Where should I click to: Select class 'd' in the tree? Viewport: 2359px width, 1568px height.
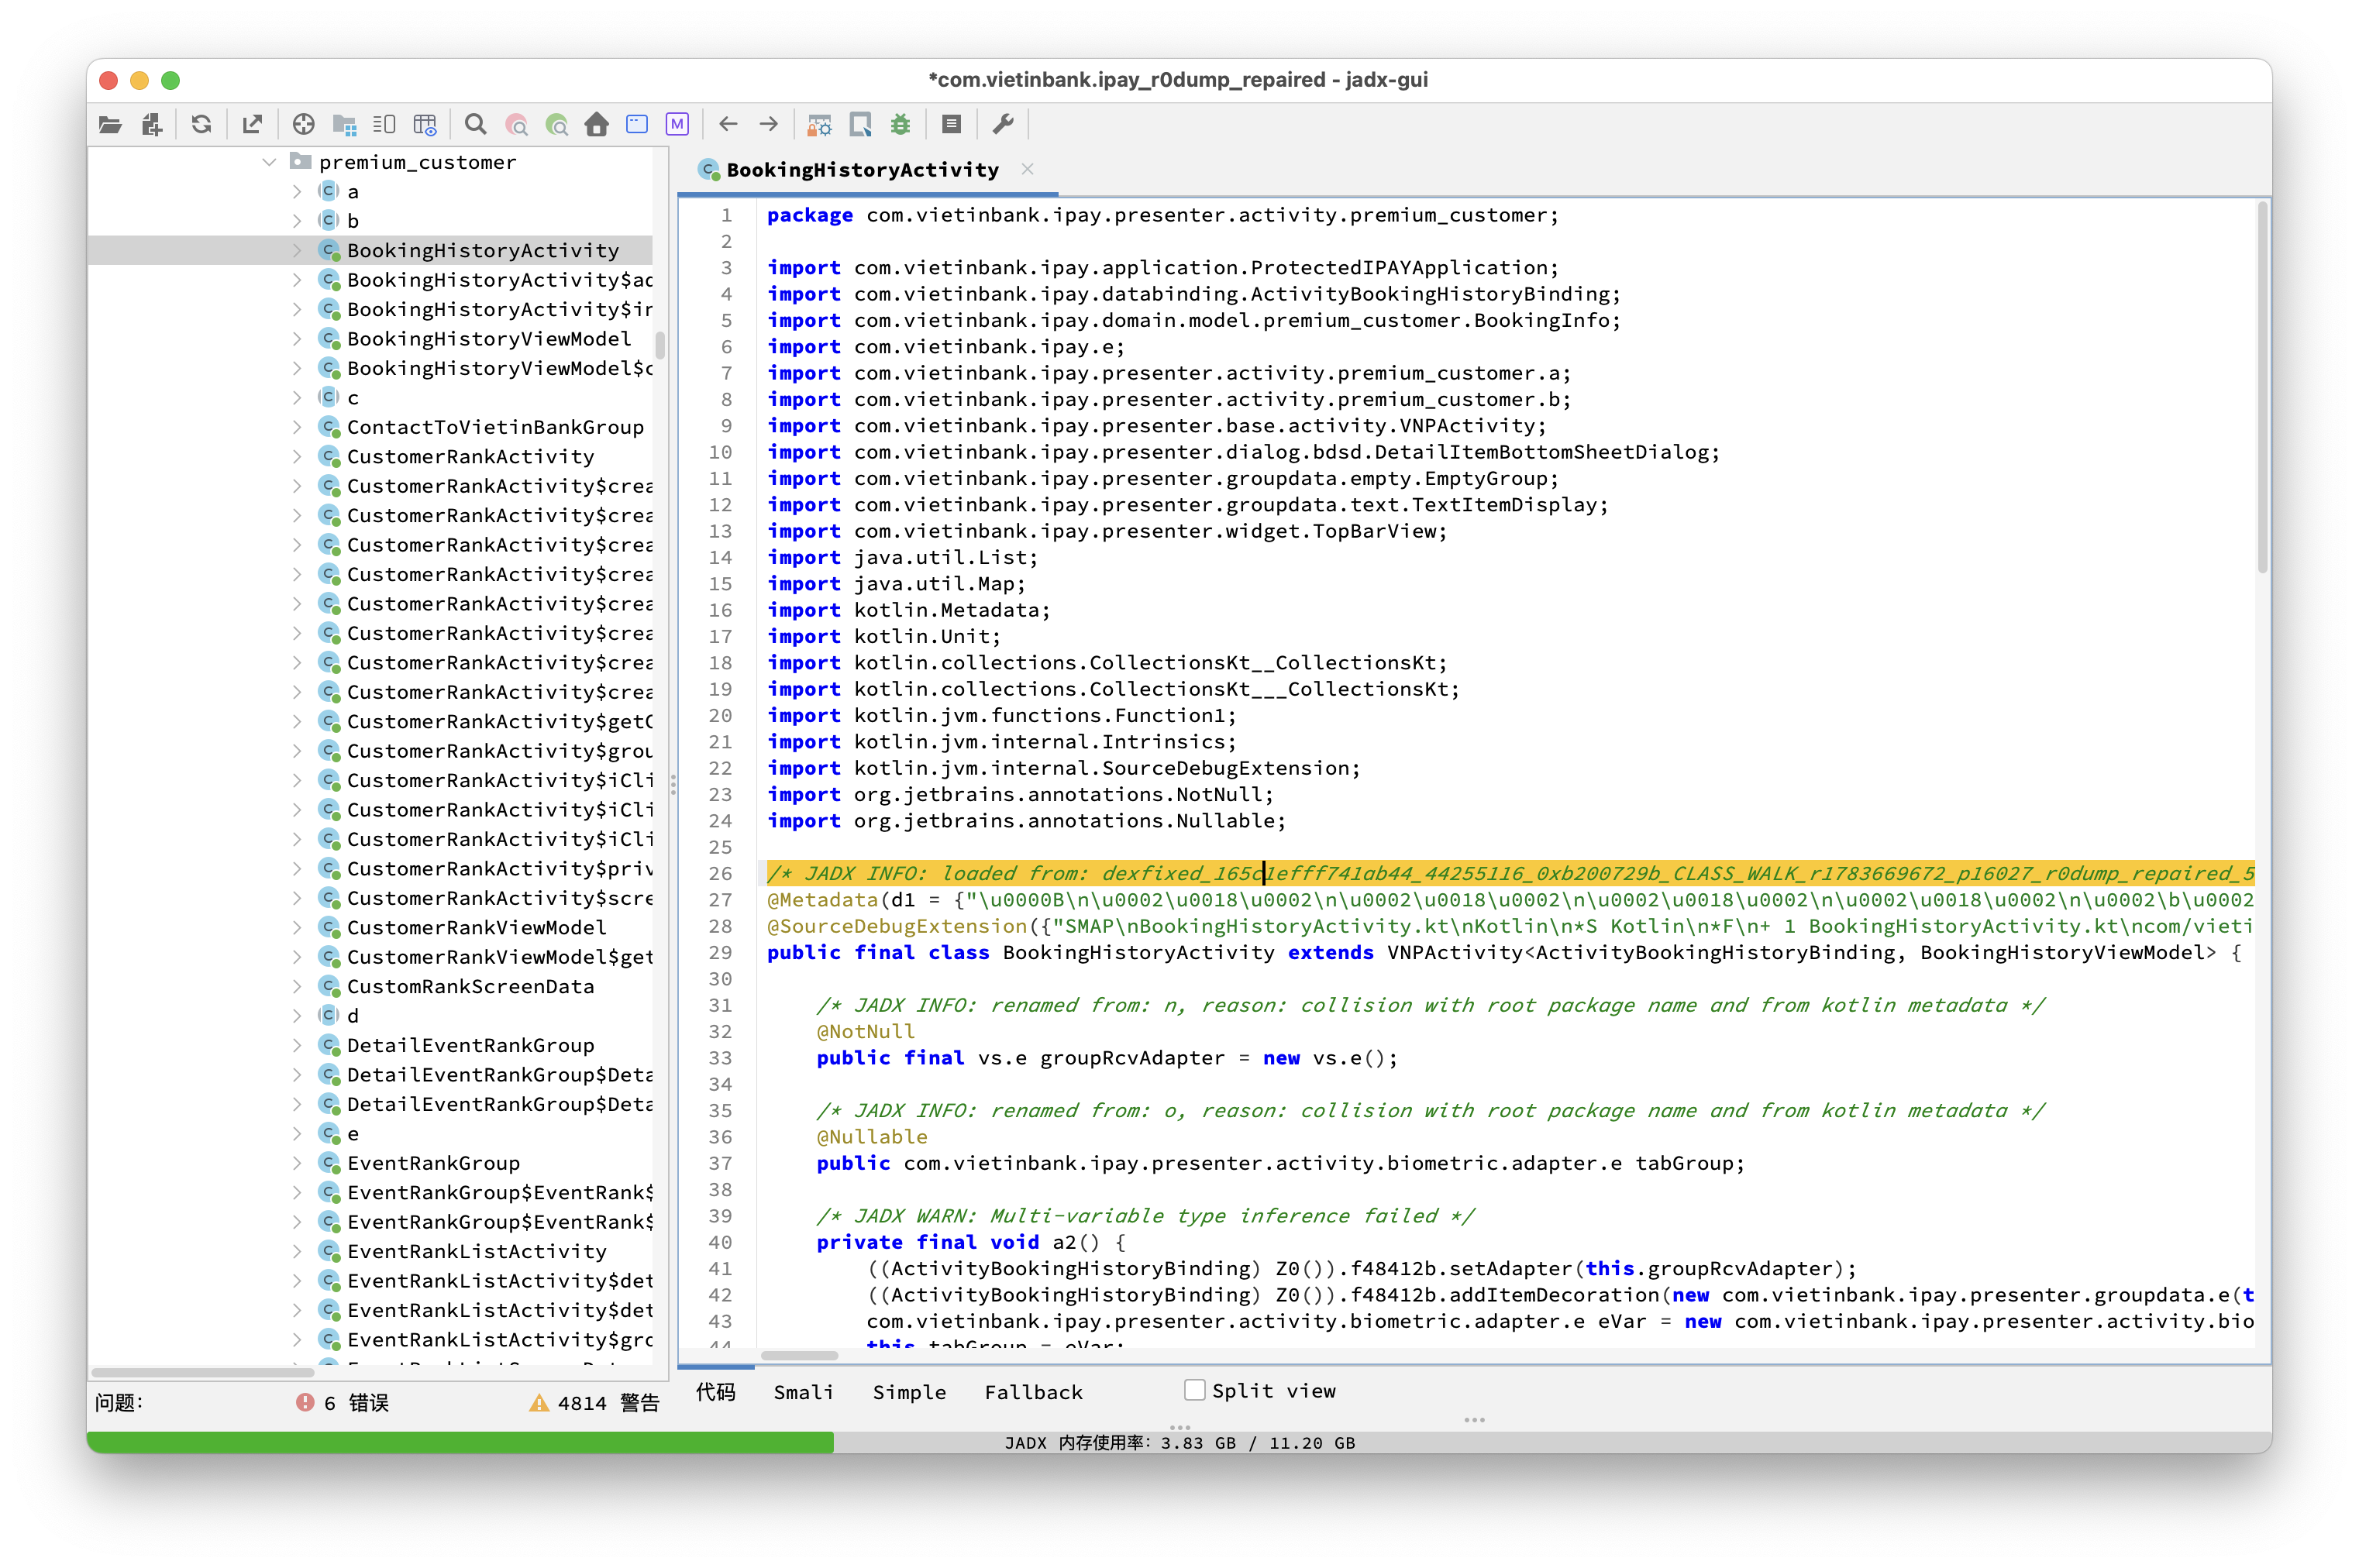tap(352, 1016)
